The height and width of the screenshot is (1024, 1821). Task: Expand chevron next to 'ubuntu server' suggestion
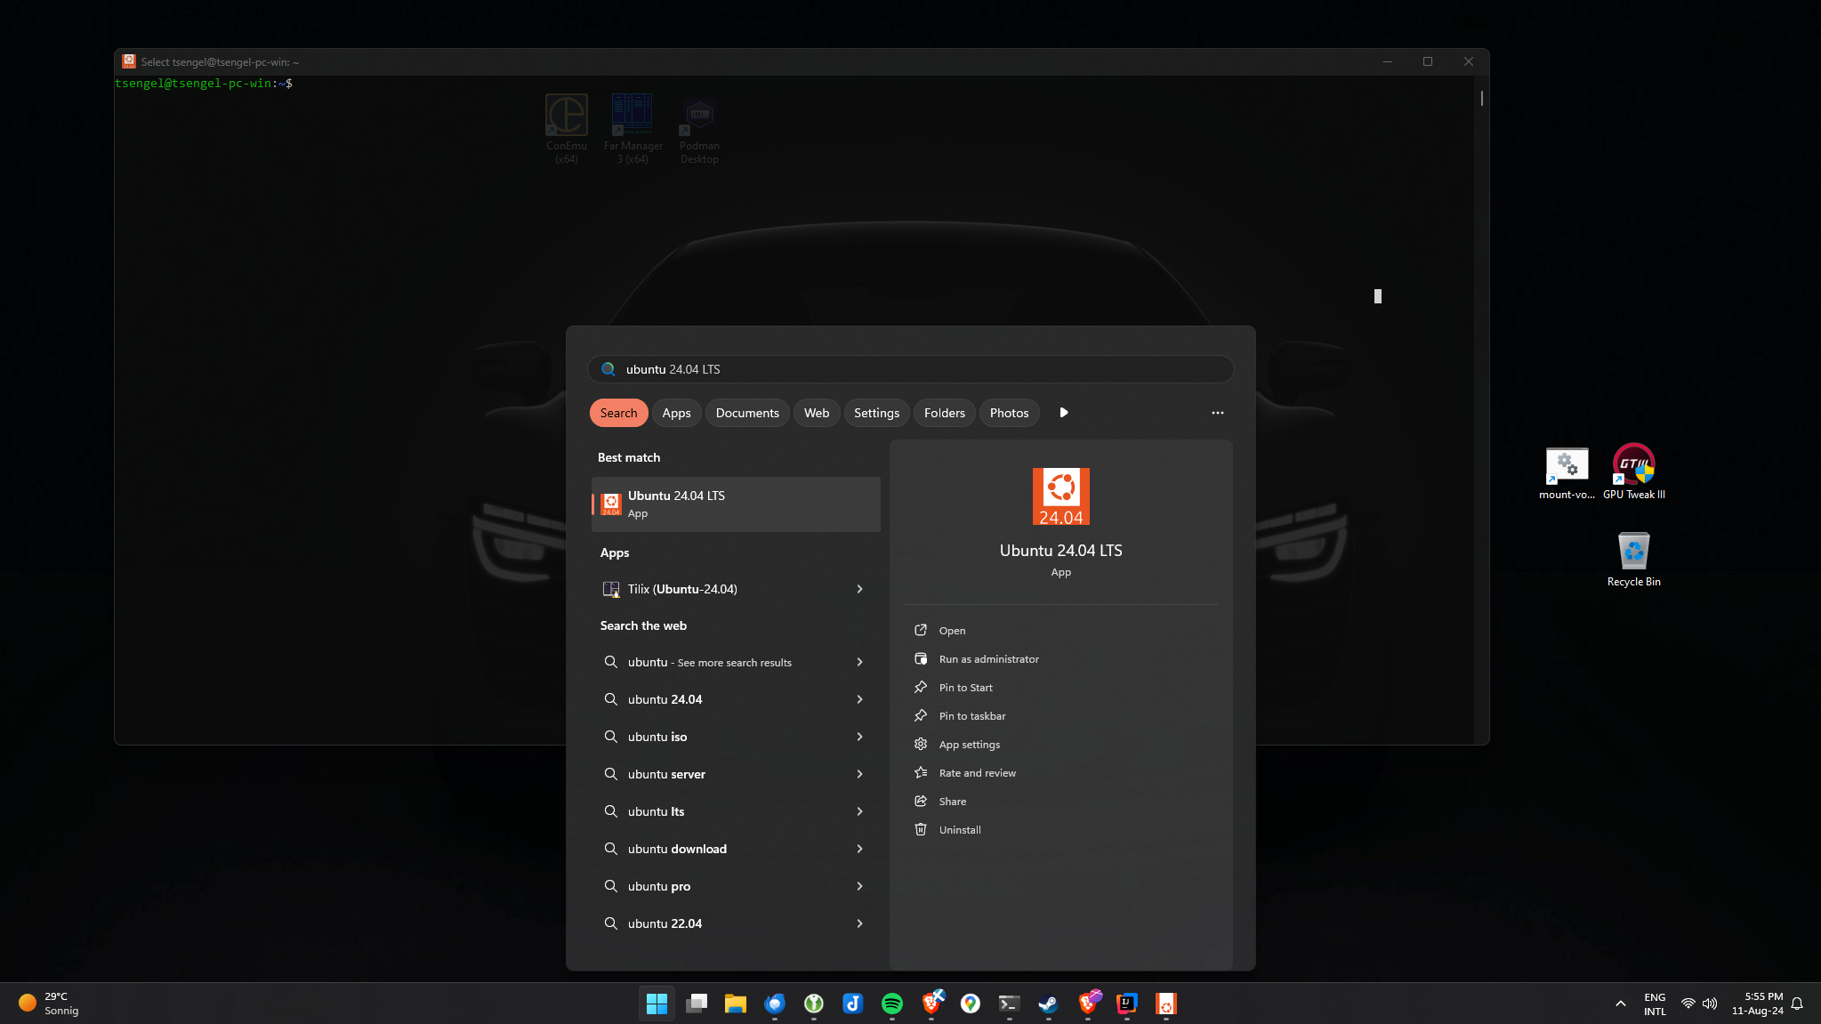point(859,774)
